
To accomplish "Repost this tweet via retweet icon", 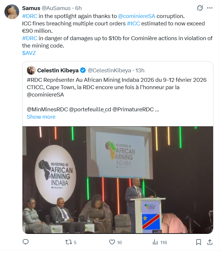I will coord(68,242).
